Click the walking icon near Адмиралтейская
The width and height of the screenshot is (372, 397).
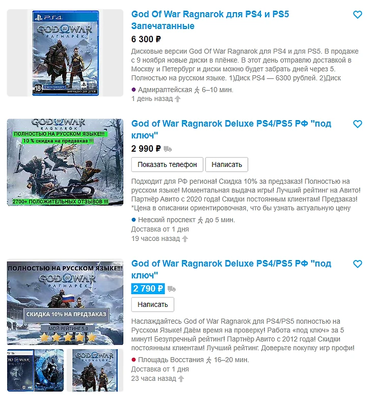point(197,90)
